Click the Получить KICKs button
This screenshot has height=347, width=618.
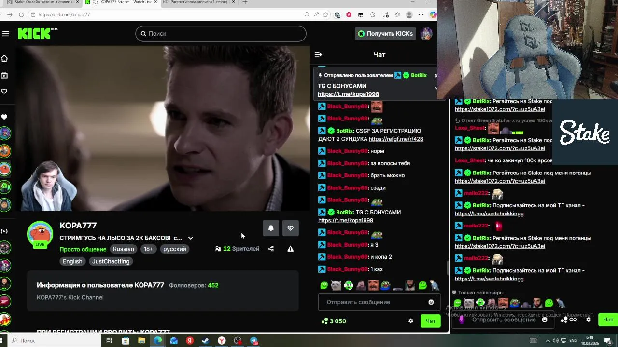coord(385,33)
